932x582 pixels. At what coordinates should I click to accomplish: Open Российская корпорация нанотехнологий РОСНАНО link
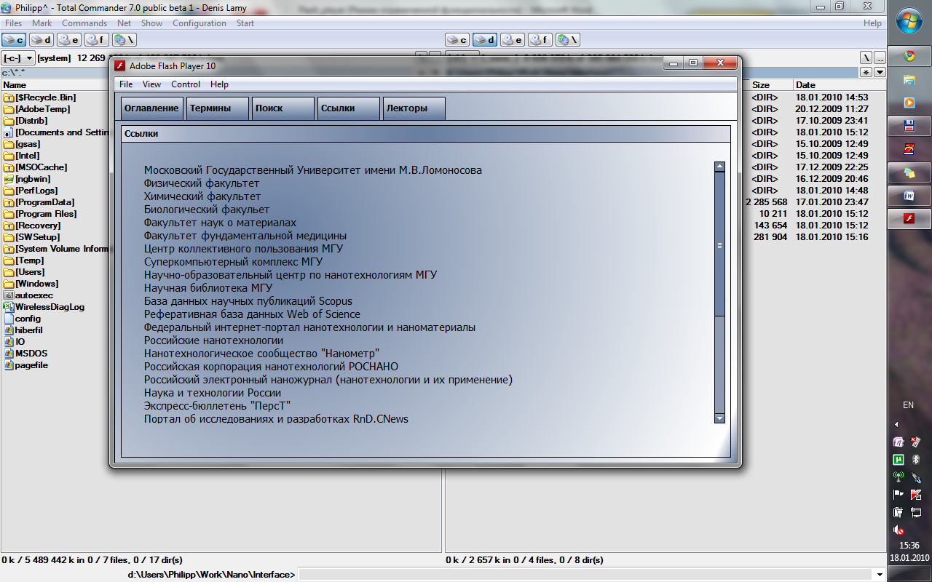pyautogui.click(x=271, y=367)
